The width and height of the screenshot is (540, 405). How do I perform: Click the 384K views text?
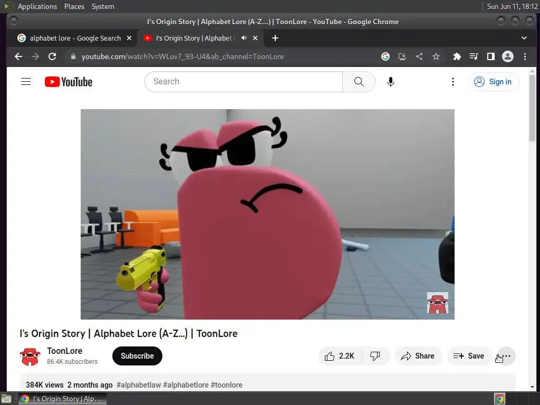click(x=45, y=385)
